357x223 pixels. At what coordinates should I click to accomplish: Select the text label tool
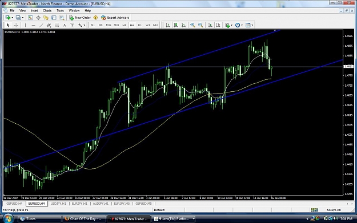tap(72, 25)
